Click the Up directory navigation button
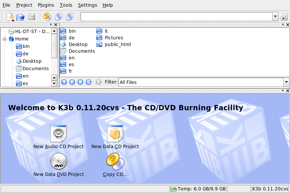Viewport: 290px width, 193px height. (64, 82)
